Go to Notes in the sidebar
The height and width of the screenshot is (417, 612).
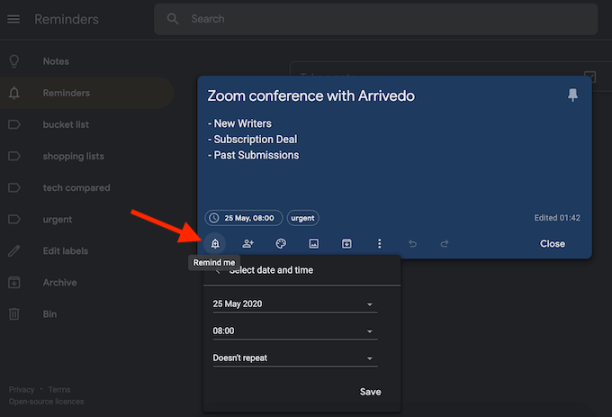(56, 61)
